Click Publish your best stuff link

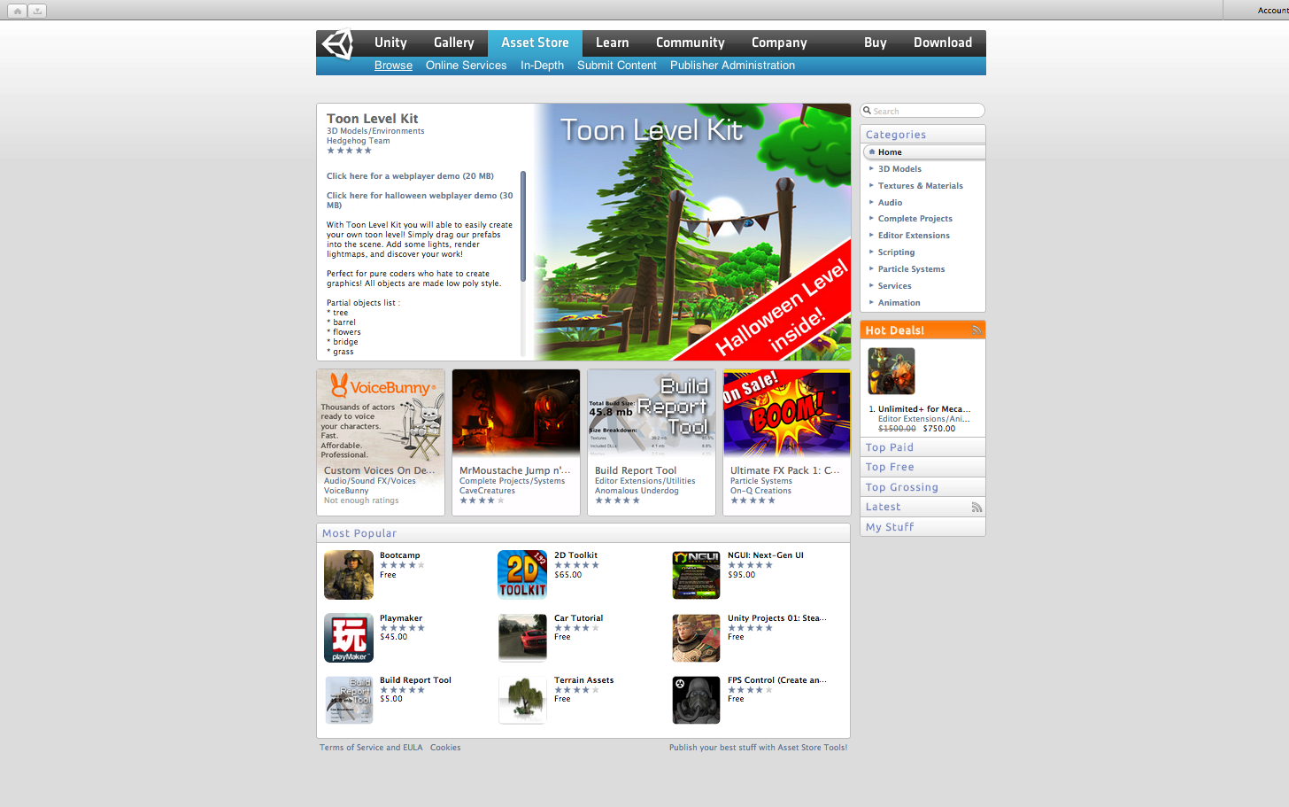point(758,748)
